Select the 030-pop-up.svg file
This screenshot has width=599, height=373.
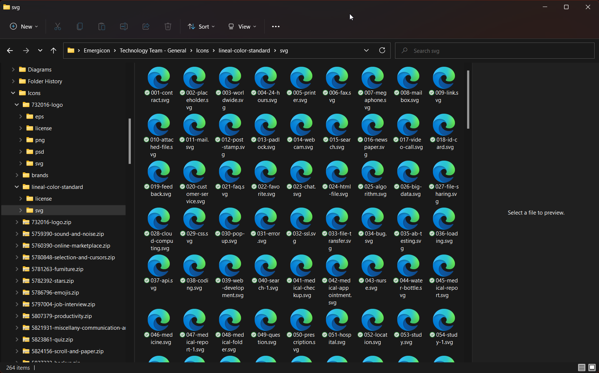point(230,226)
